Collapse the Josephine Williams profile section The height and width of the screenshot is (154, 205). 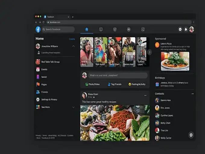coord(73,46)
